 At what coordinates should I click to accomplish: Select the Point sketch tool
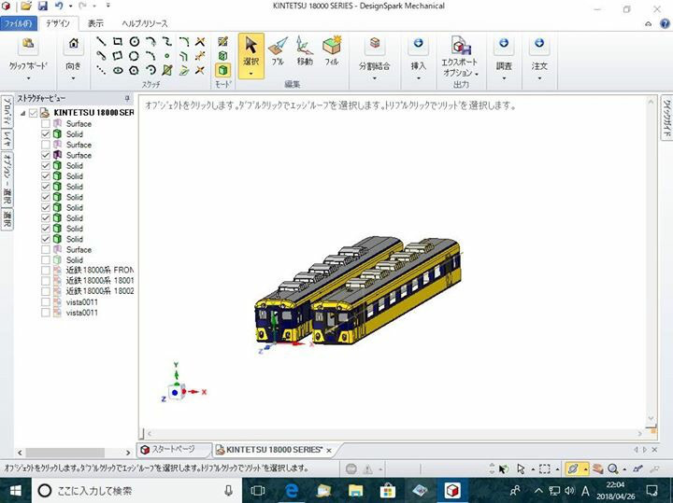point(167,56)
